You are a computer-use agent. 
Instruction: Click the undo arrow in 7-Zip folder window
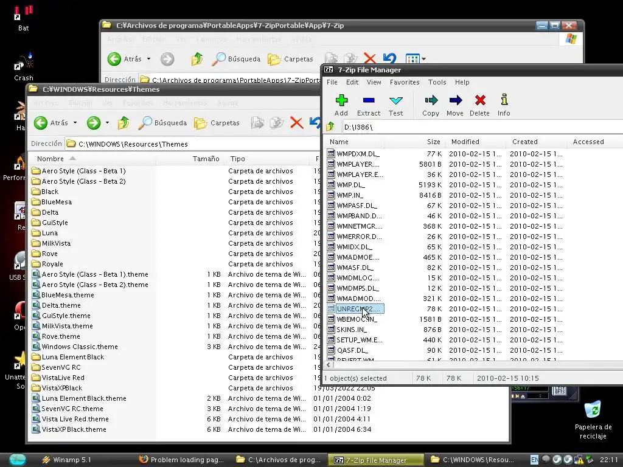pyautogui.click(x=390, y=59)
